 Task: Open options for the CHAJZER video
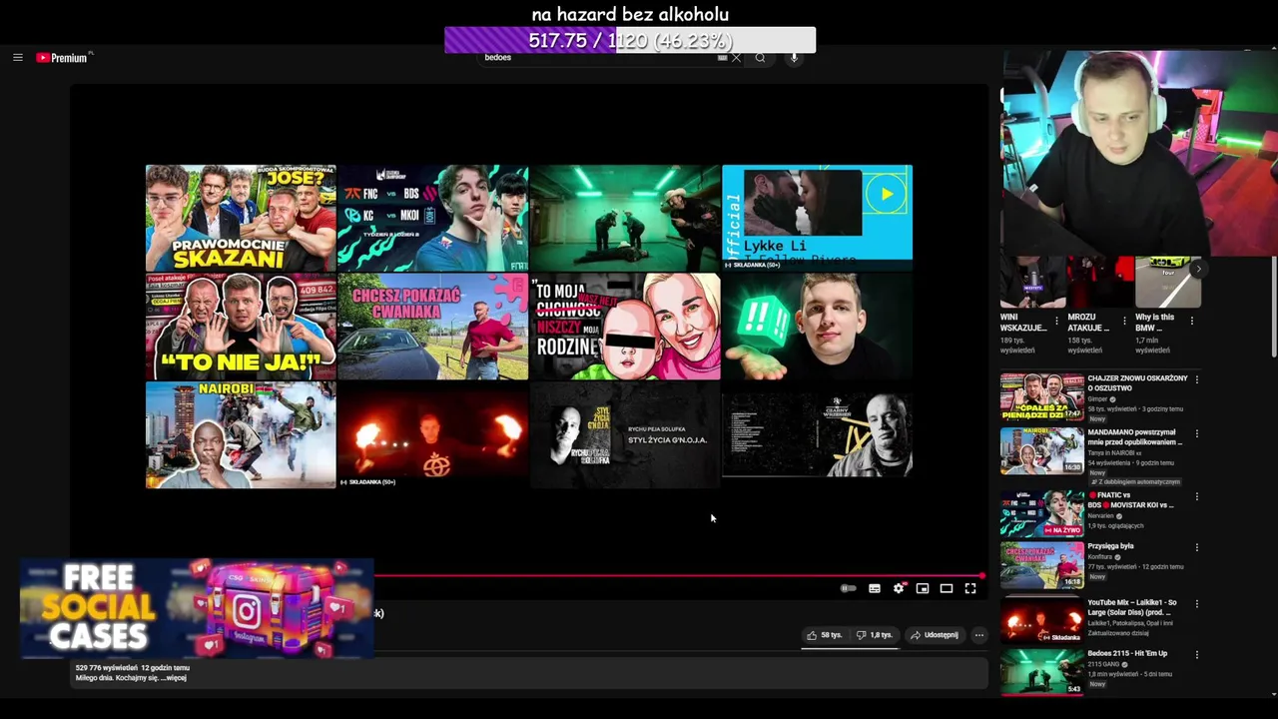pos(1196,379)
